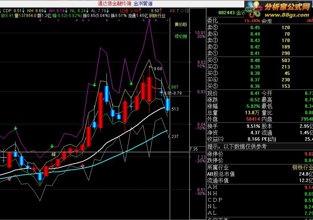The image size is (313, 220).
Task: Select the 买④ order row at 8.37
Action: [260, 80]
